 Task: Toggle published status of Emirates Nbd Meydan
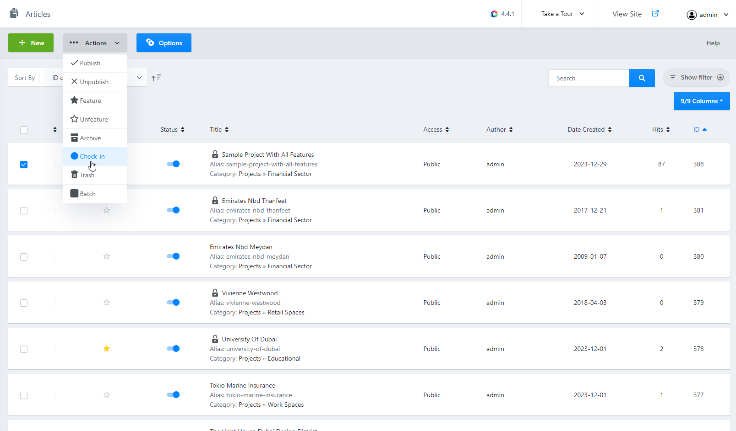[x=173, y=256]
